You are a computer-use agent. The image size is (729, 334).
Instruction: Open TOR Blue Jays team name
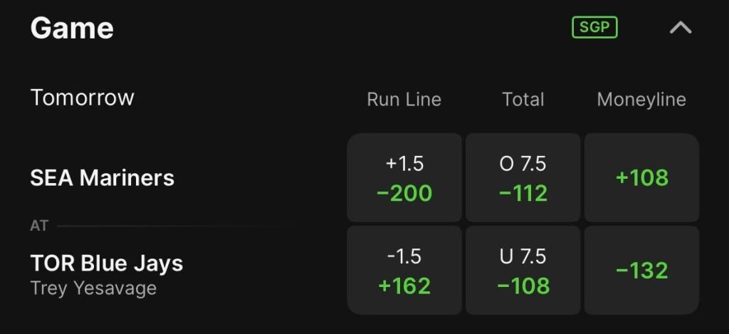tap(107, 263)
